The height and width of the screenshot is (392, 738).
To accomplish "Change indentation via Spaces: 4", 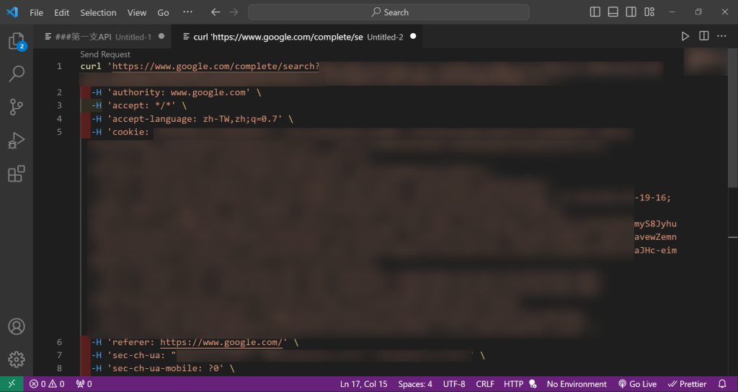I will 415,384.
